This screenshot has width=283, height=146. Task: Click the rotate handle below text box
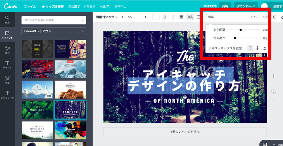pyautogui.click(x=185, y=97)
